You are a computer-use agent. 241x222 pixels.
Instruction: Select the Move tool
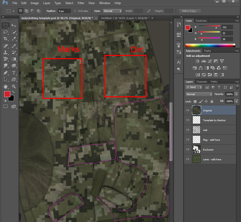pos(14,26)
